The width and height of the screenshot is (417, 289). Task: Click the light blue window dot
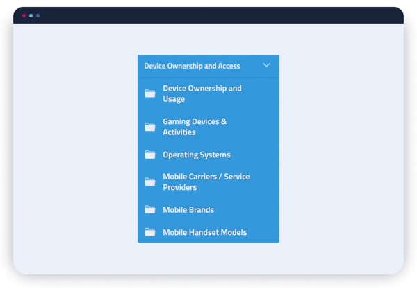coord(31,16)
